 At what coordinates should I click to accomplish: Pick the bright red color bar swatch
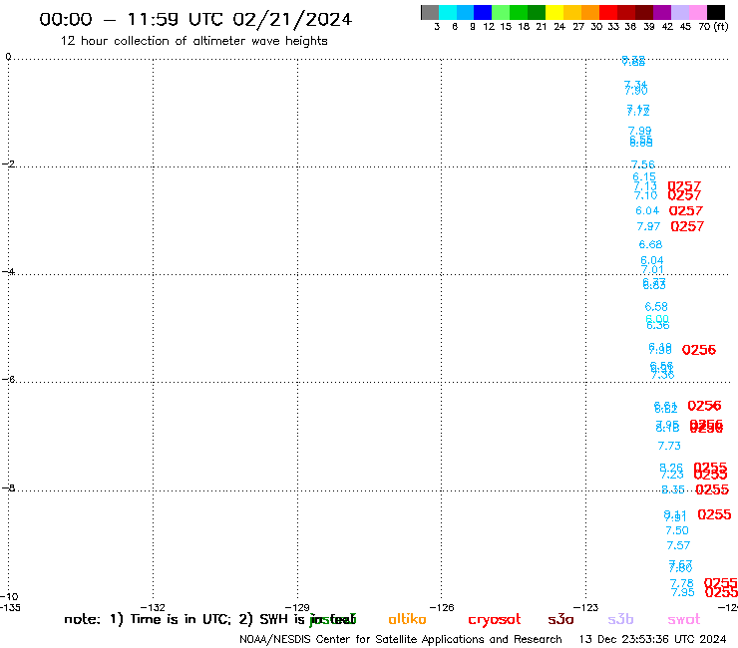point(608,12)
